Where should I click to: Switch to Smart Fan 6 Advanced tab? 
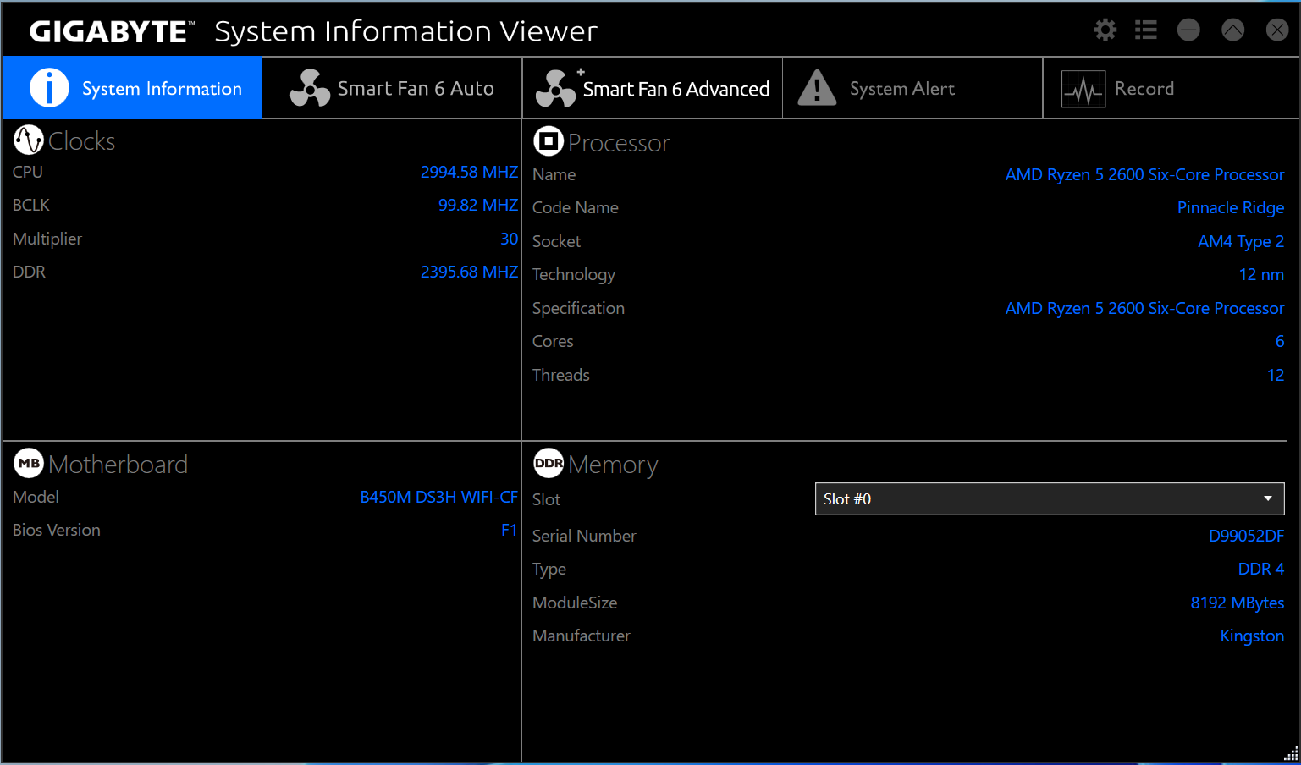(x=675, y=89)
